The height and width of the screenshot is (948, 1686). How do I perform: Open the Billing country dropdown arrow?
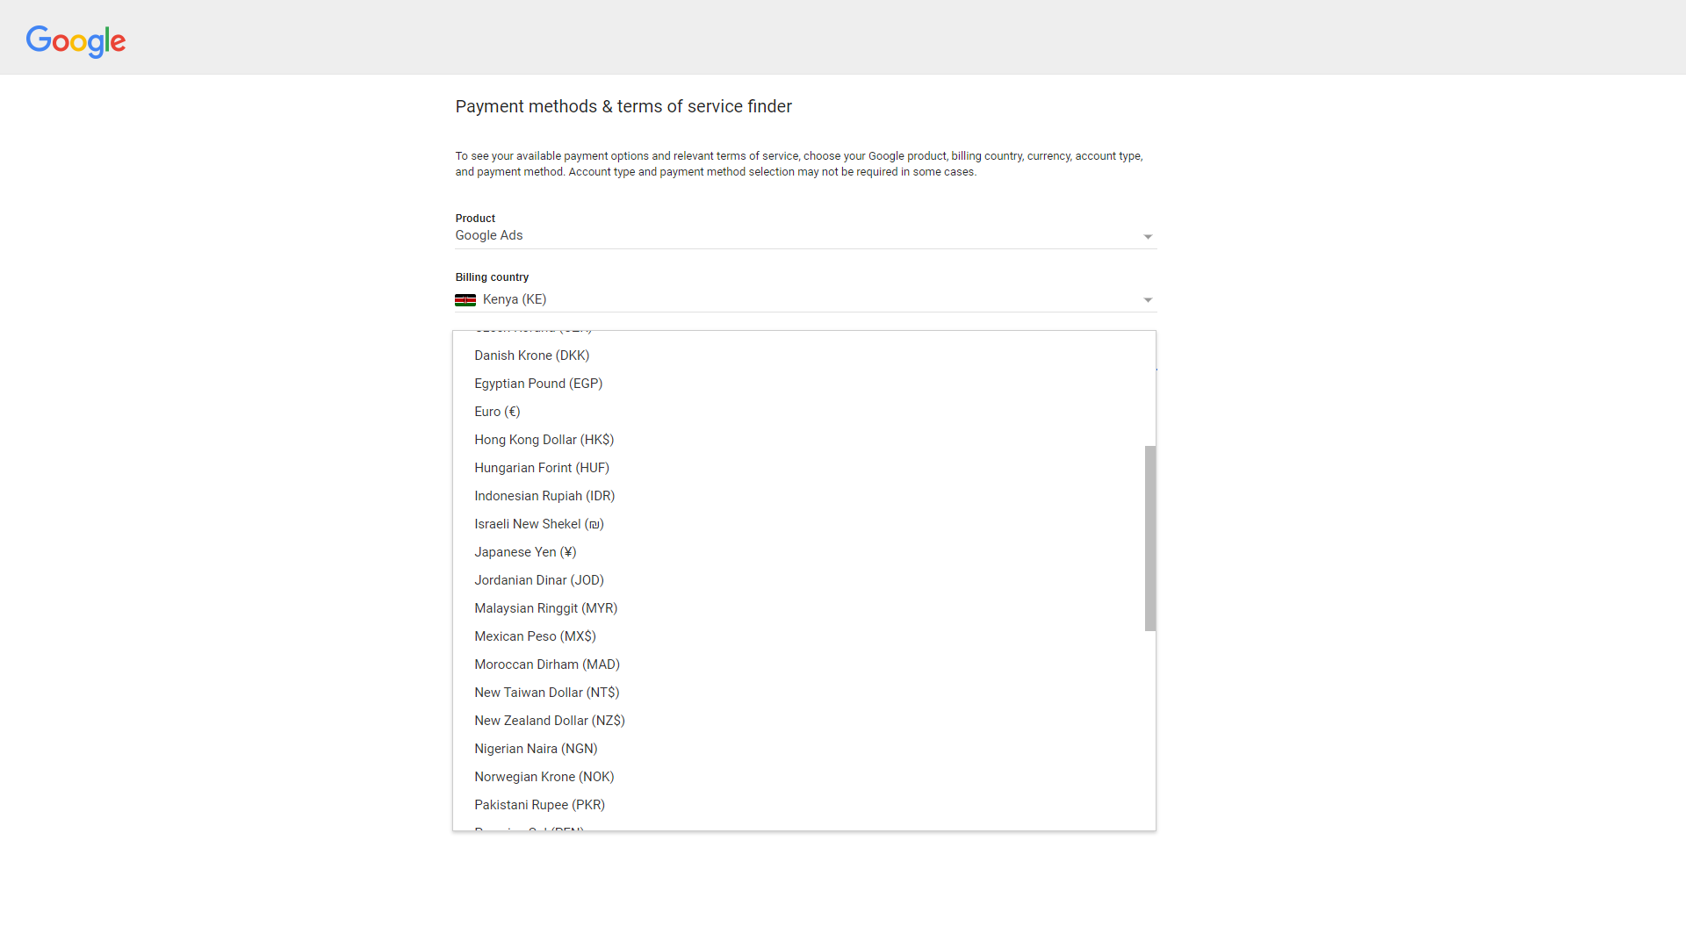[x=1148, y=299]
